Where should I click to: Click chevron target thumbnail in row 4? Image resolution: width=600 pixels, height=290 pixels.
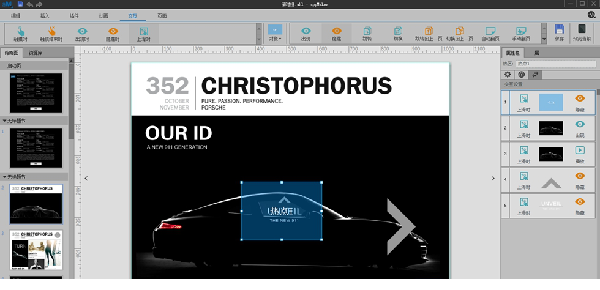(551, 184)
